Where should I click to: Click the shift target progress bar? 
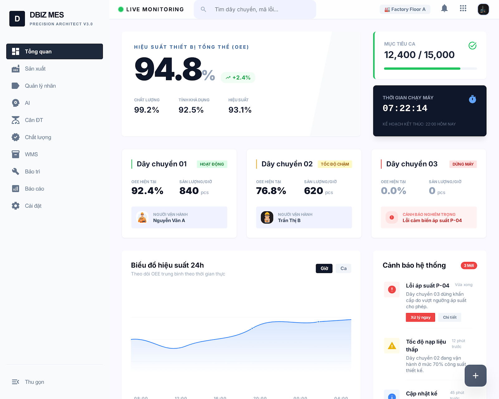(x=430, y=69)
